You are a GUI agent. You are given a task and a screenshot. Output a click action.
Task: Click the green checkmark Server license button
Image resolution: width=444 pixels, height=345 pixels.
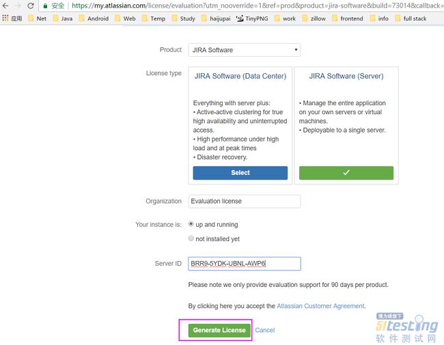click(346, 172)
